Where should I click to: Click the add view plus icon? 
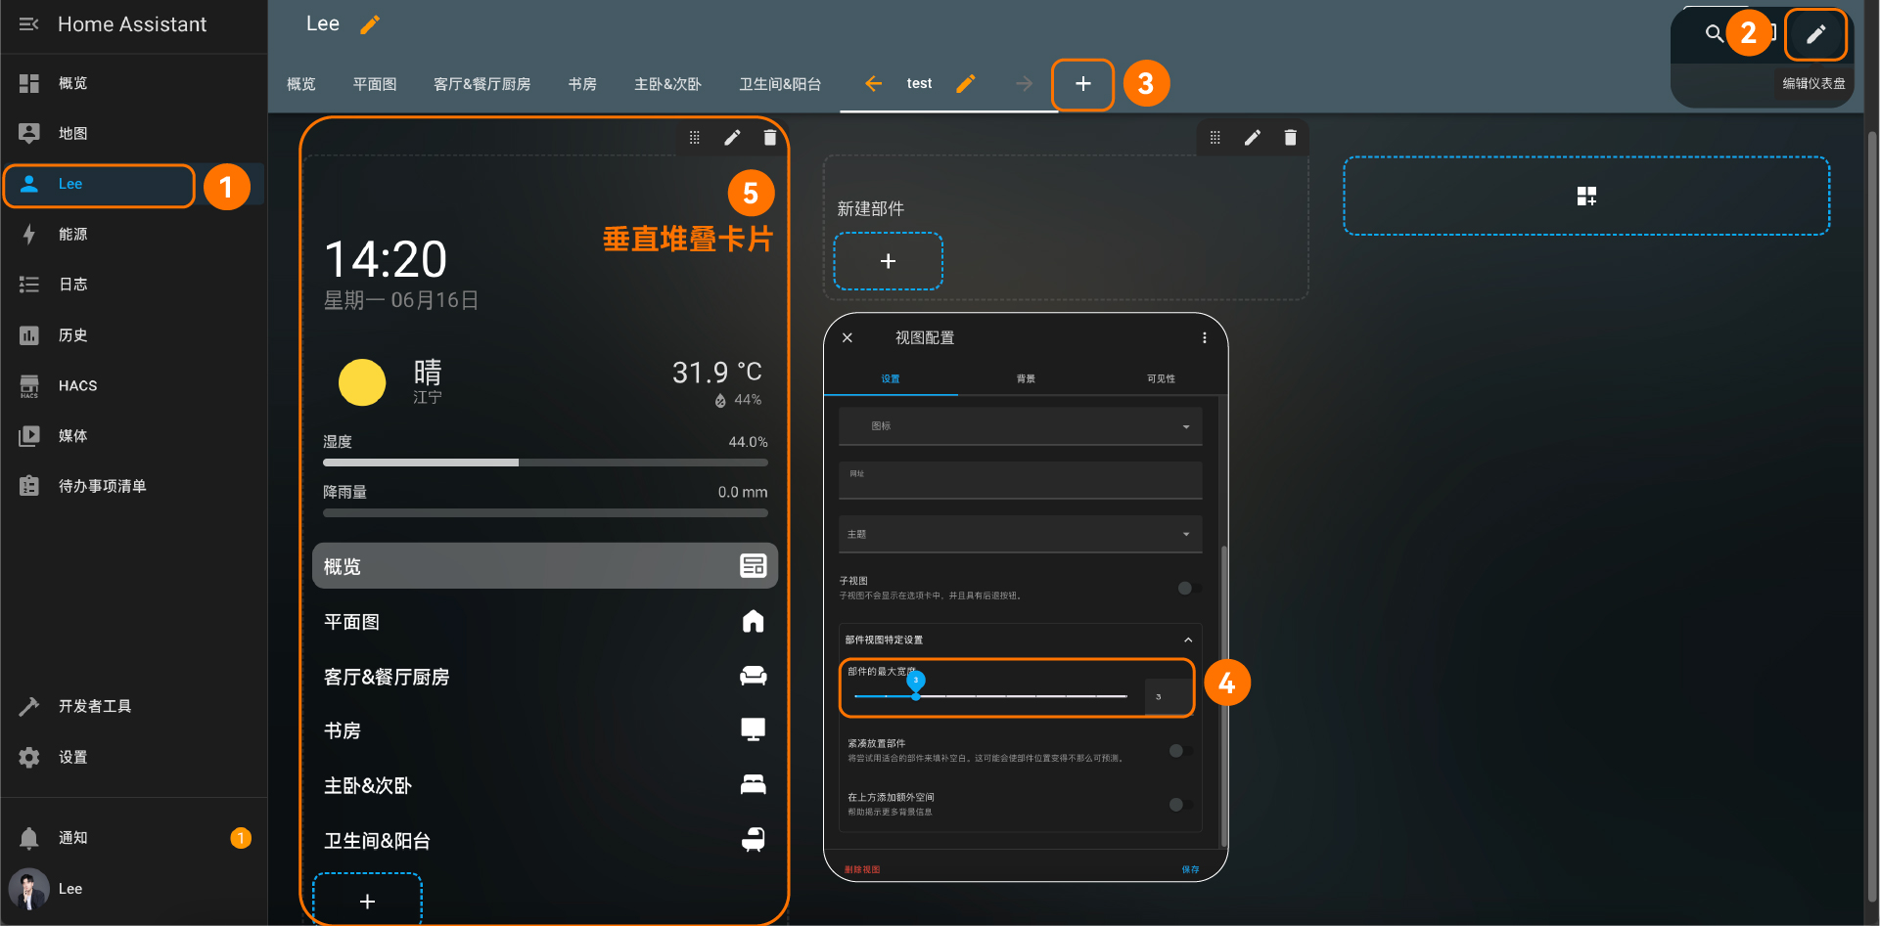(x=1082, y=84)
